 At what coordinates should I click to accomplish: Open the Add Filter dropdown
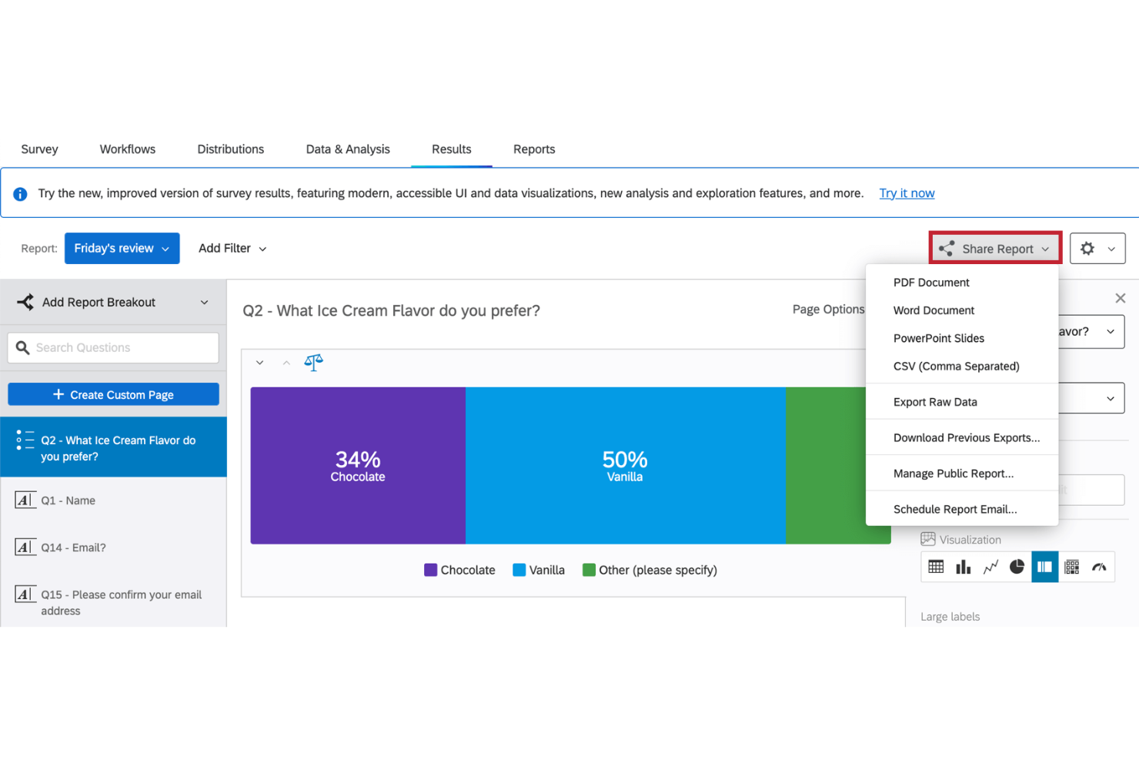(232, 249)
